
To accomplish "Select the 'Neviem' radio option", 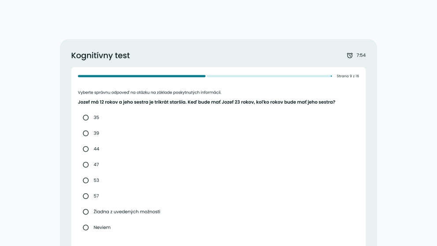I will 86,228.
